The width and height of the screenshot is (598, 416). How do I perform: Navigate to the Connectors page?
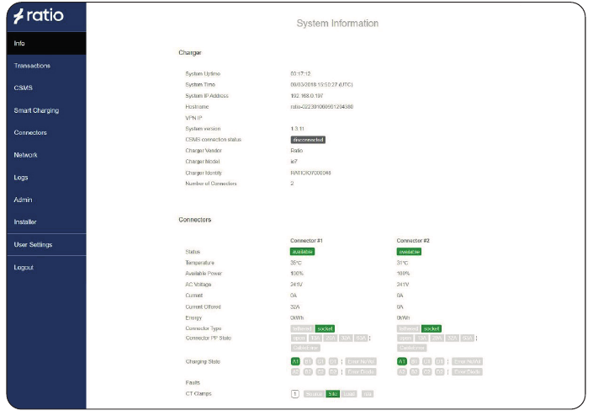click(46, 132)
